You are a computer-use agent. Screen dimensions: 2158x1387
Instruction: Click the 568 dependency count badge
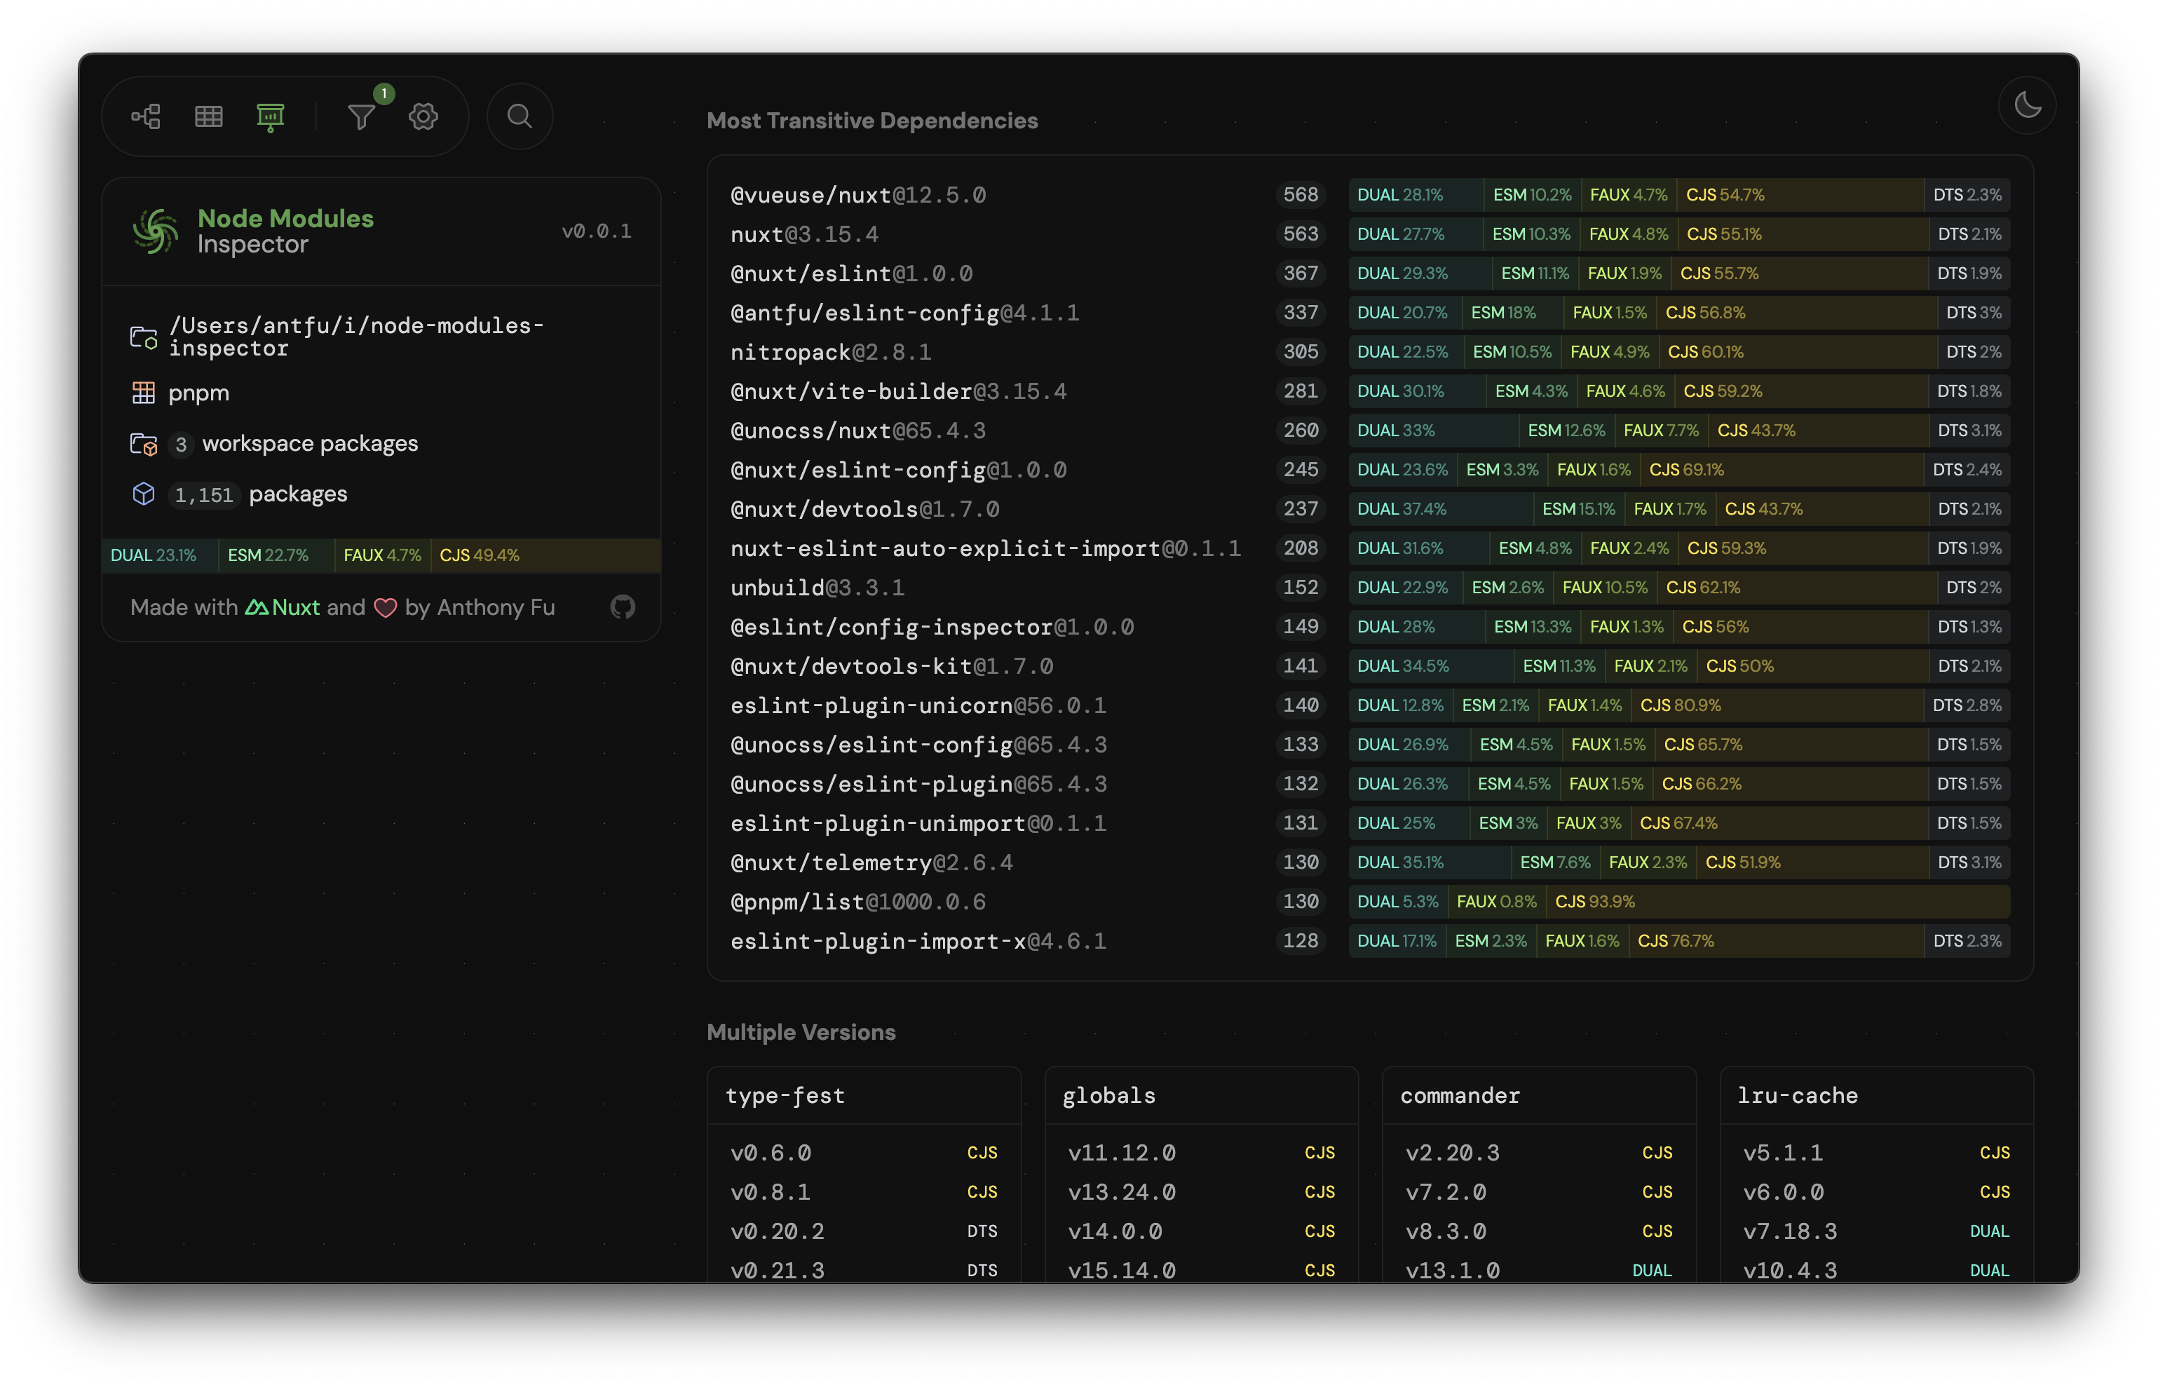[x=1300, y=194]
